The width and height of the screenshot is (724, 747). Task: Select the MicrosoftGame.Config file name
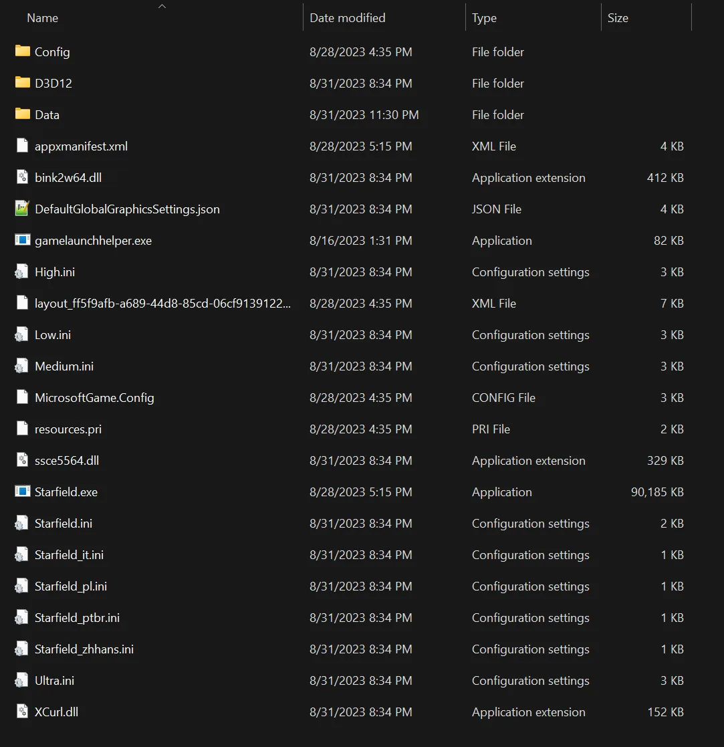coord(94,398)
